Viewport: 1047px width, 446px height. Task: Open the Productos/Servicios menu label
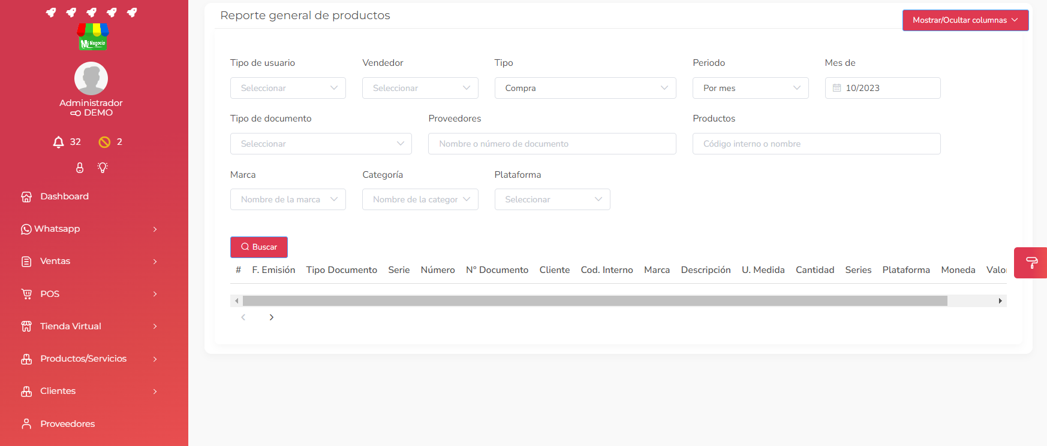click(x=83, y=359)
